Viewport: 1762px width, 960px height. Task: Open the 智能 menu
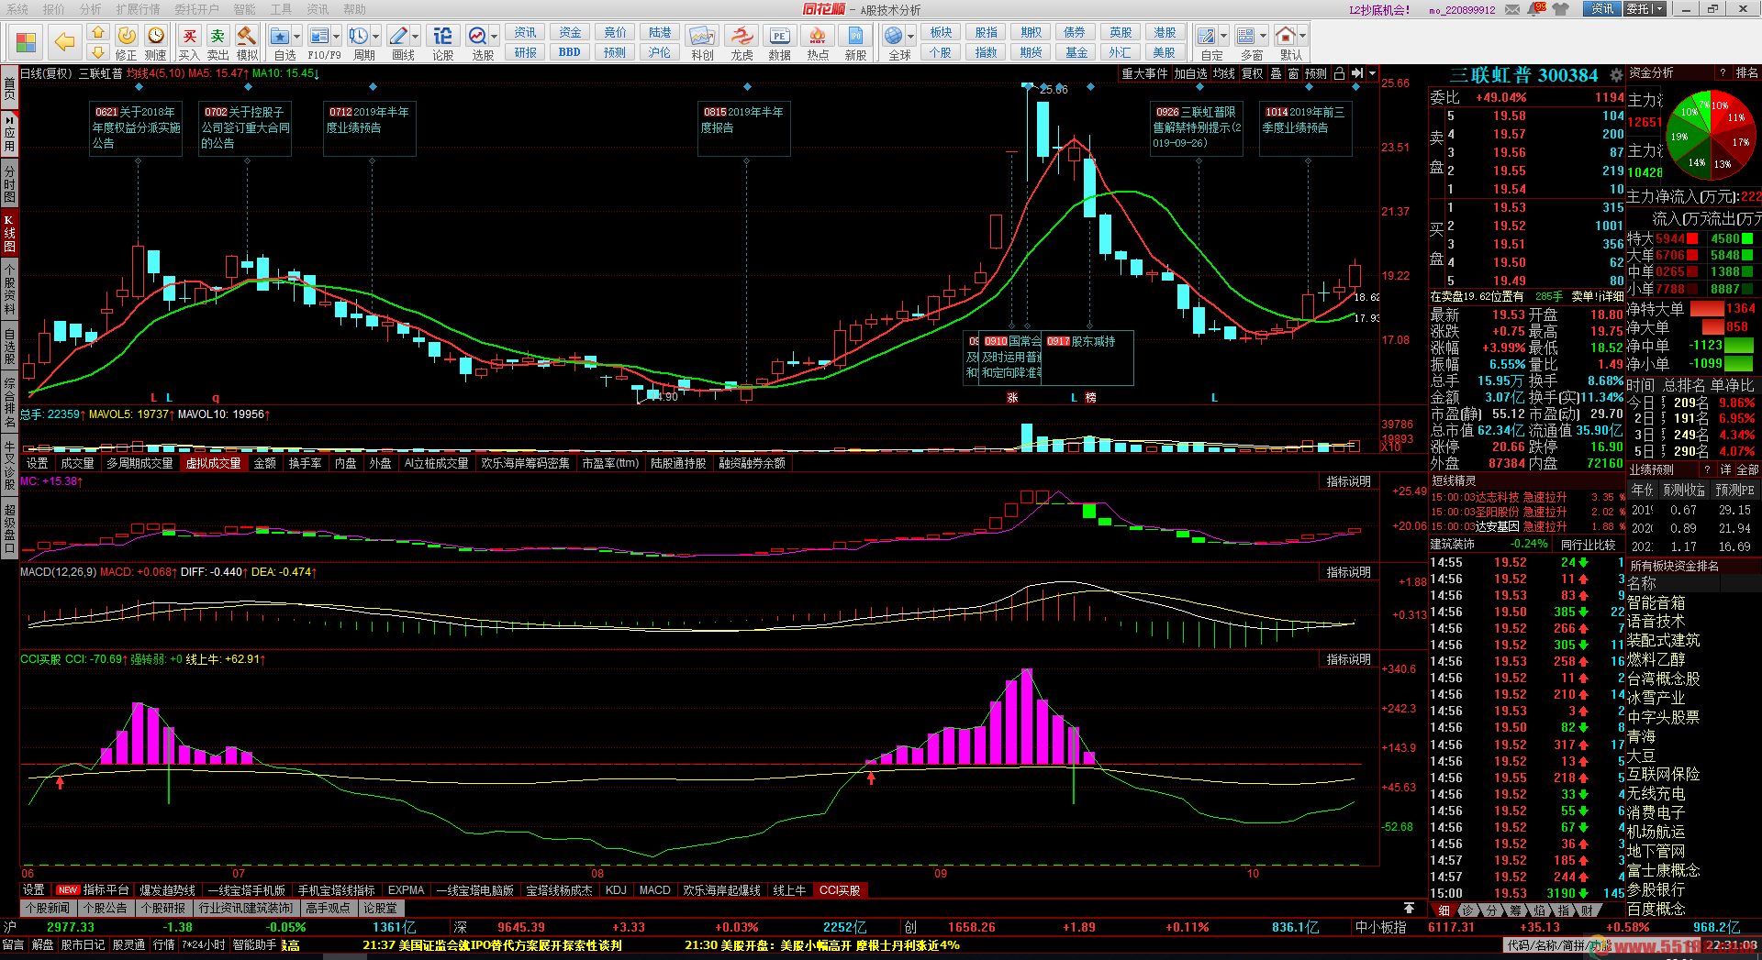(x=244, y=9)
